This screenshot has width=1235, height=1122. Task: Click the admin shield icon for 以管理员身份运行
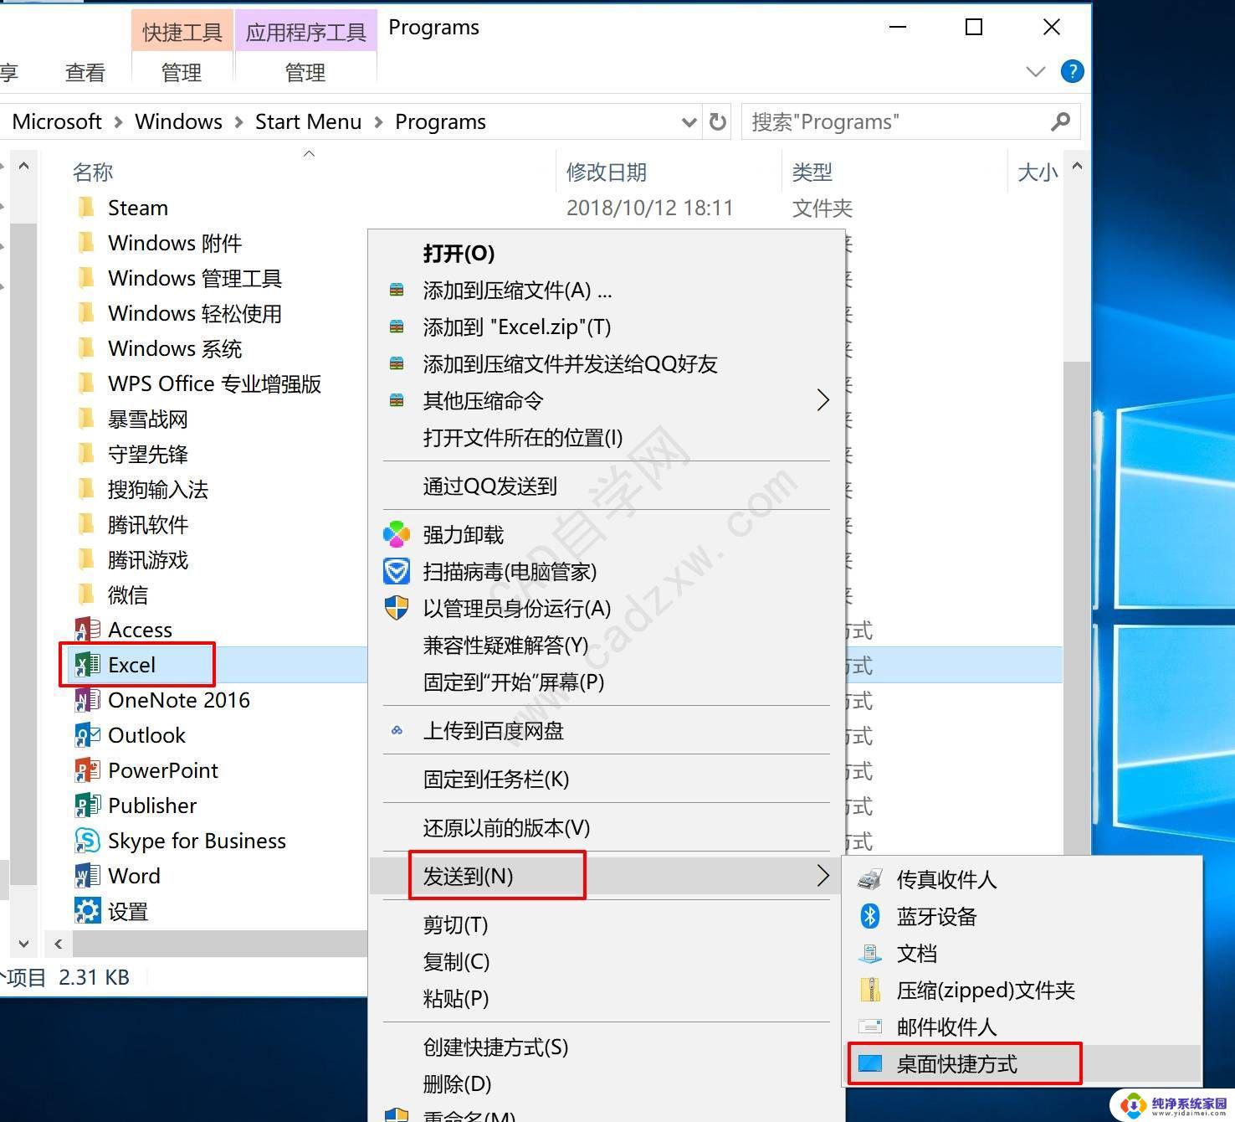[397, 608]
